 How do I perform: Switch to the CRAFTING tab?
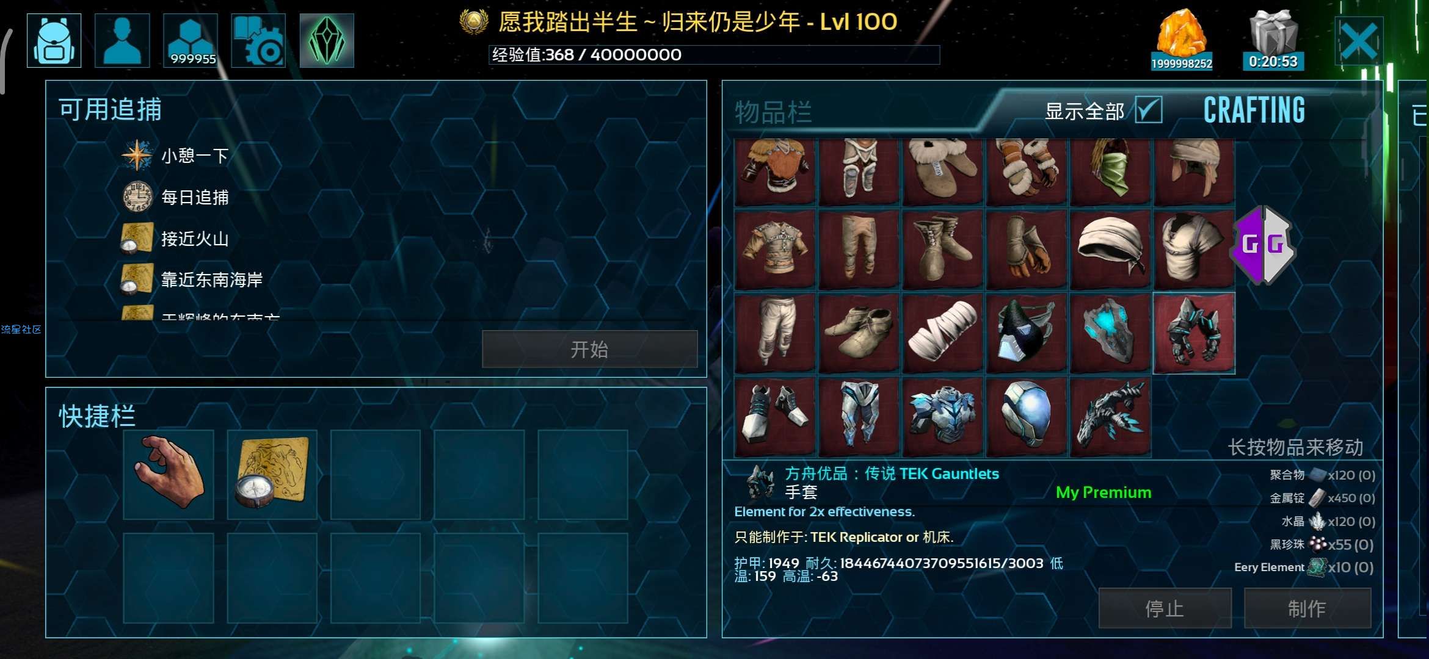1254,110
